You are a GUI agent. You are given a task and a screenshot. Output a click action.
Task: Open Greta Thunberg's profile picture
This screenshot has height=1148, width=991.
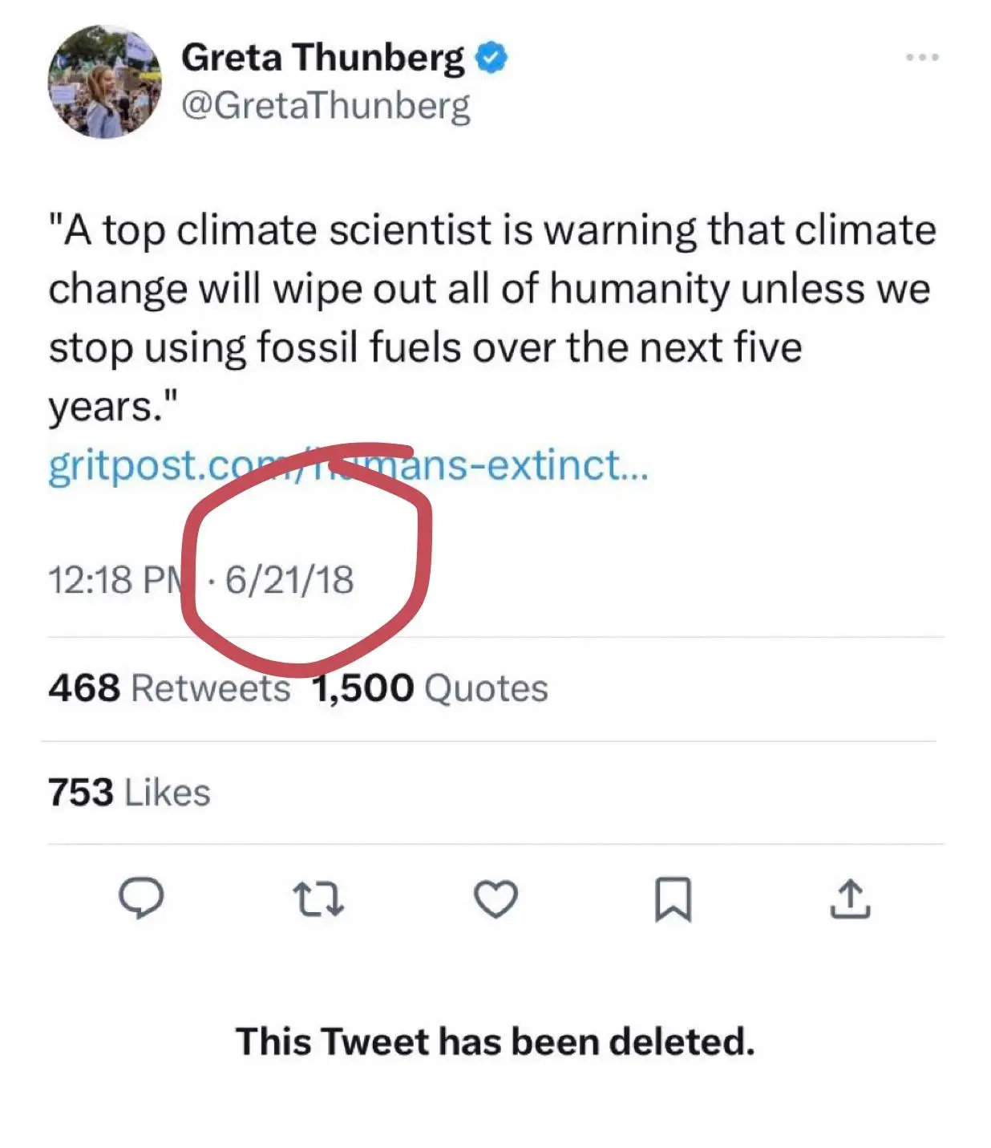coord(105,82)
